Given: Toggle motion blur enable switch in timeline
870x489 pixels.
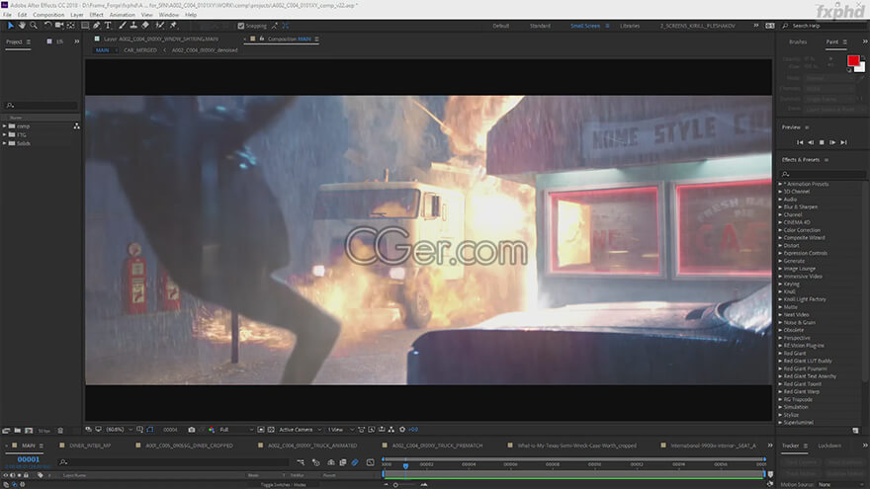Looking at the screenshot, I should click(x=355, y=462).
